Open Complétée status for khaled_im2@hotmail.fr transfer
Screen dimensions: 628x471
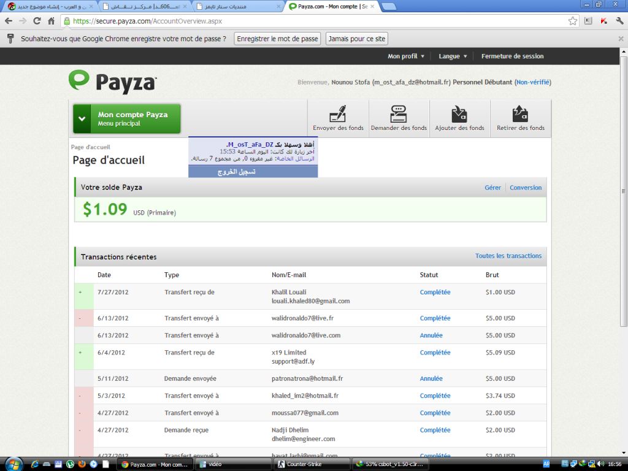point(435,396)
